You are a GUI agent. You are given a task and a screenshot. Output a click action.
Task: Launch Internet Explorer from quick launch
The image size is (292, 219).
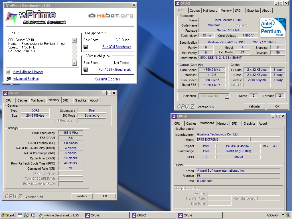click(27, 216)
